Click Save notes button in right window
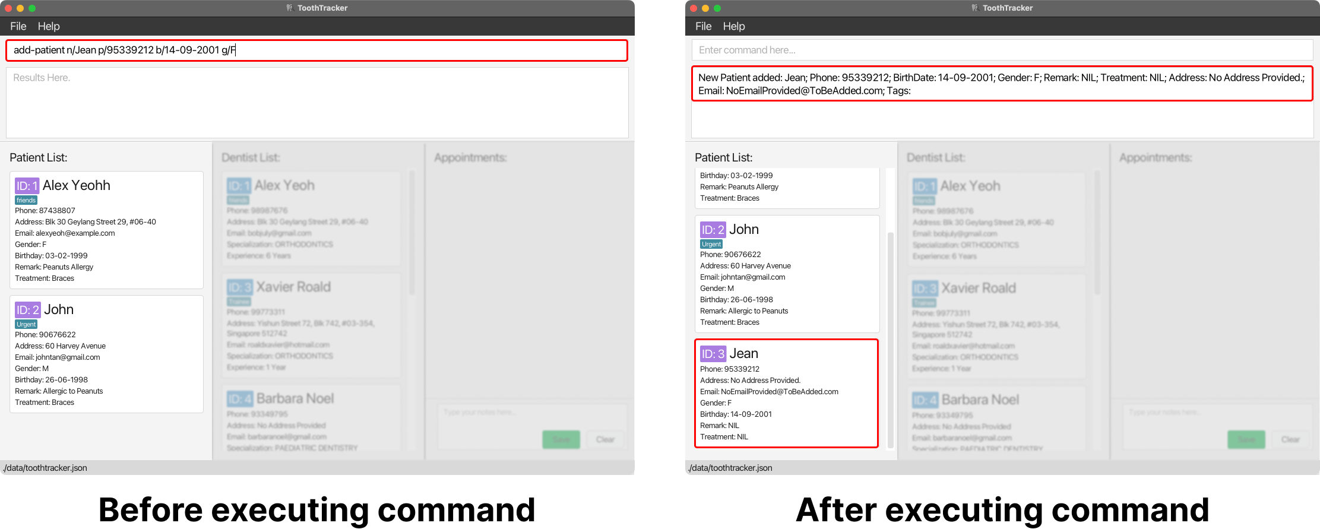The width and height of the screenshot is (1320, 529). click(x=1246, y=439)
